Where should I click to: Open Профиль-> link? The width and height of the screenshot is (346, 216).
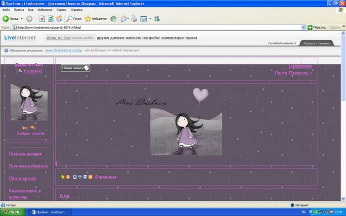[300, 73]
